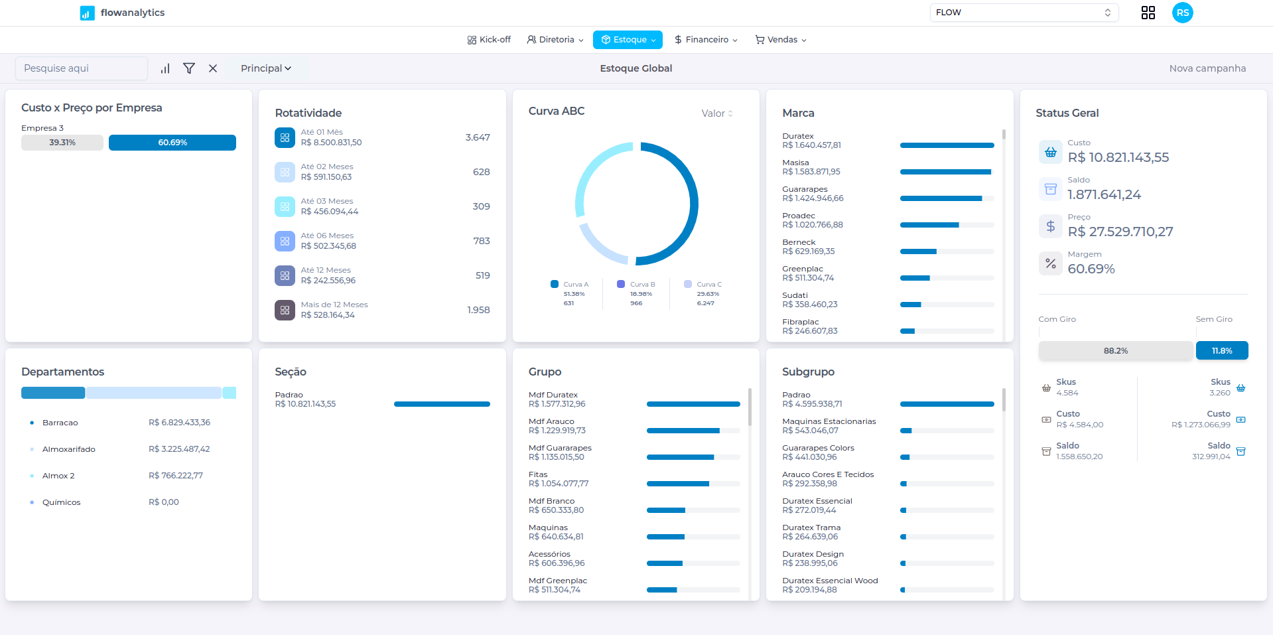
Task: Select Duratex in the Marca list
Action: click(x=888, y=141)
